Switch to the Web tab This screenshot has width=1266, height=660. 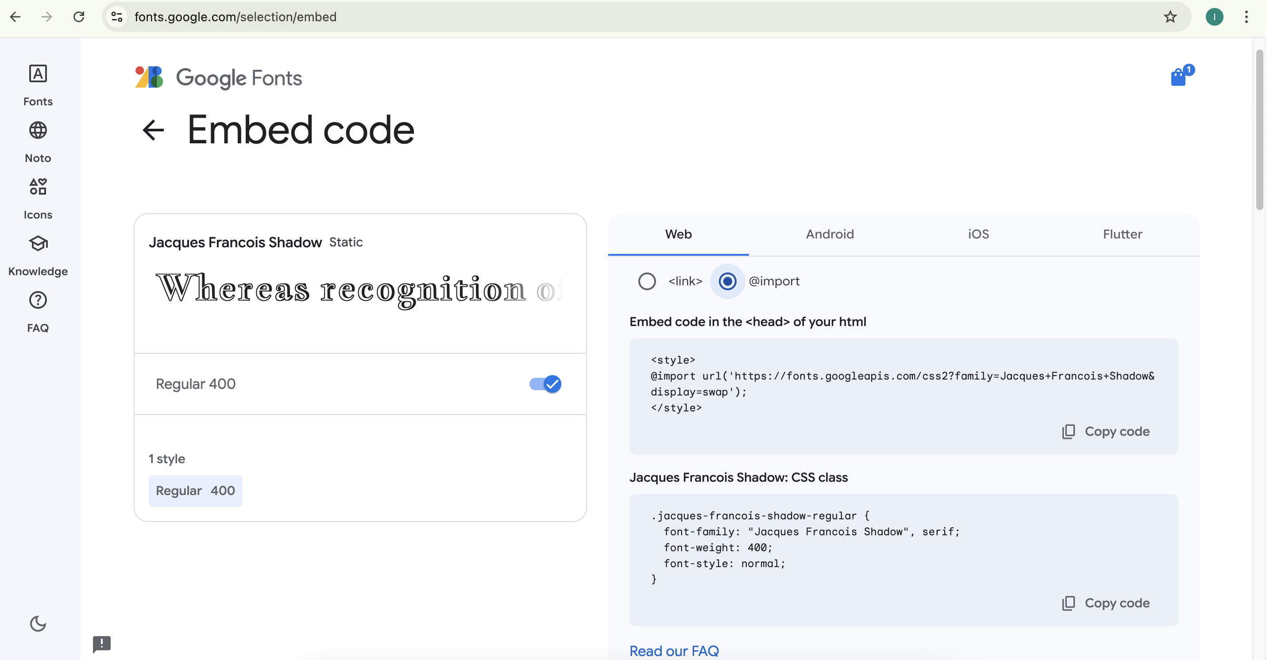coord(678,234)
